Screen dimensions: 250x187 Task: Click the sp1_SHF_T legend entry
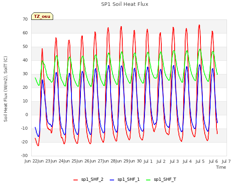coord(161,179)
